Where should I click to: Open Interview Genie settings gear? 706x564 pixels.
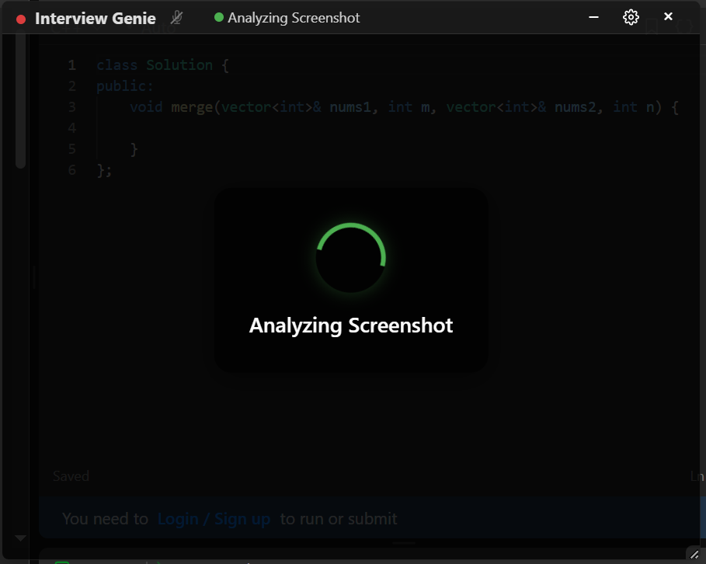click(631, 18)
